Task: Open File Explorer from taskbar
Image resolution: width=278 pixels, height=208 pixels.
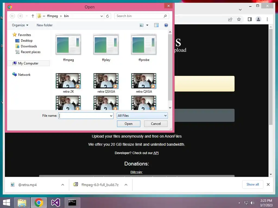Action: click(22, 203)
